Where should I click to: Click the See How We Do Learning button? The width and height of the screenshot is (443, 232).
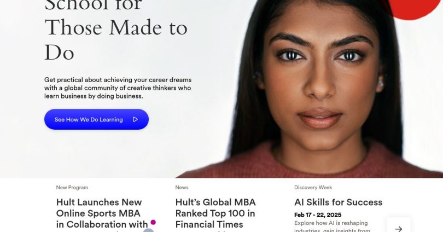point(96,119)
